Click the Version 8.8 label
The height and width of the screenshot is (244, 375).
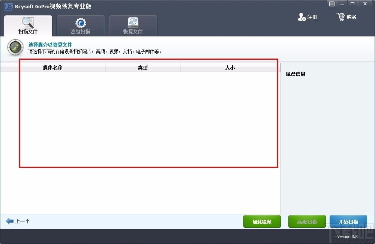point(347,236)
